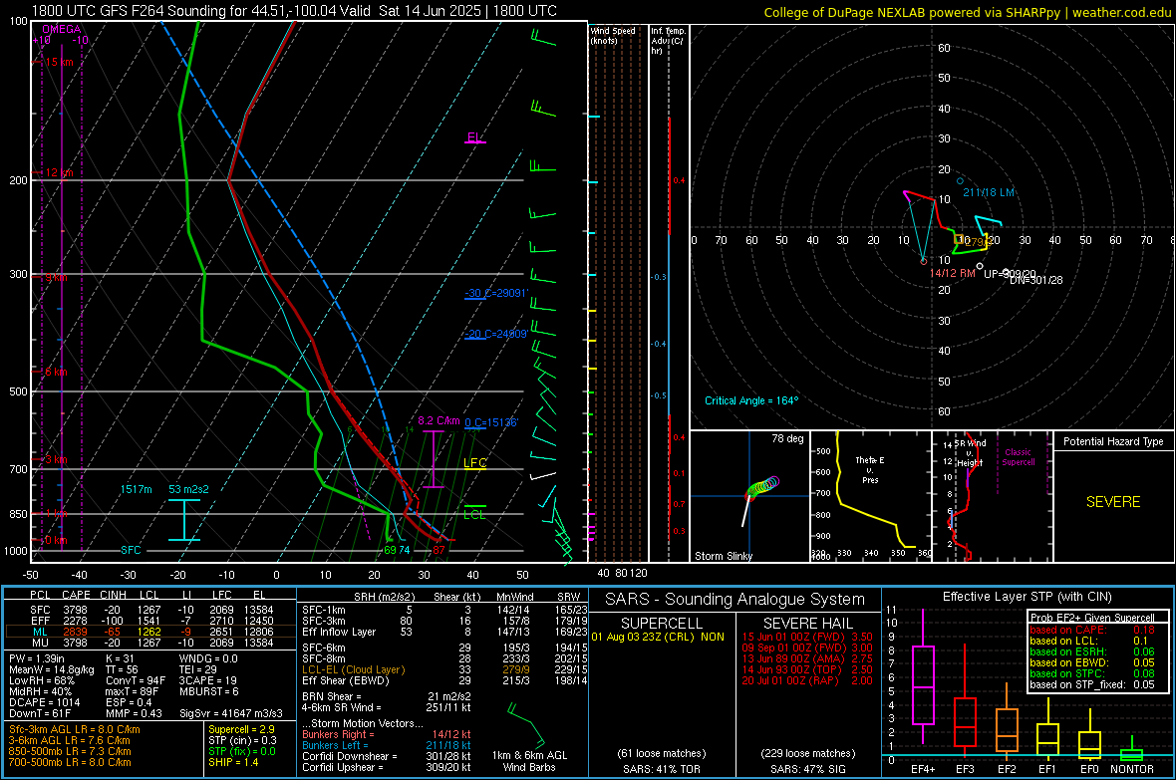Click the cyan '1517m' inflow layer label
Image resolution: width=1176 pixels, height=780 pixels.
tap(136, 489)
